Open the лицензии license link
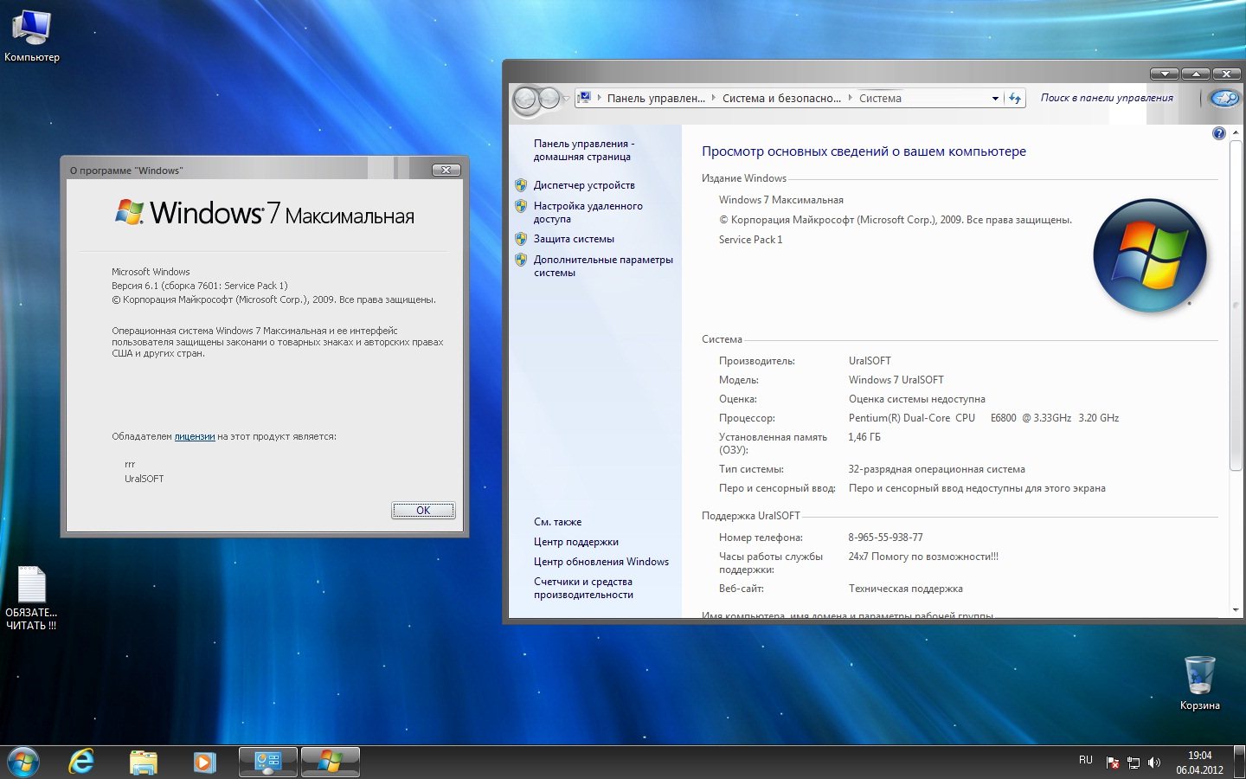This screenshot has height=779, width=1246. pos(194,437)
